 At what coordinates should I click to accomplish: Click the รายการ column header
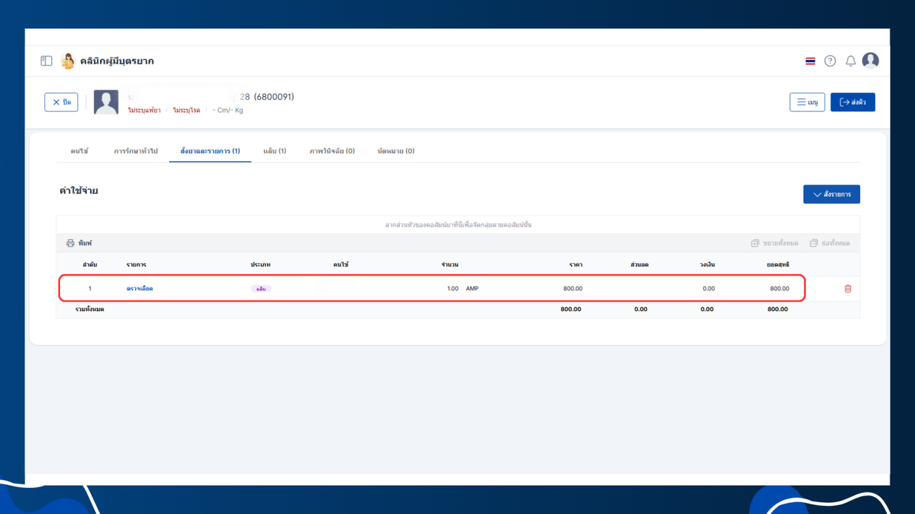(x=137, y=265)
